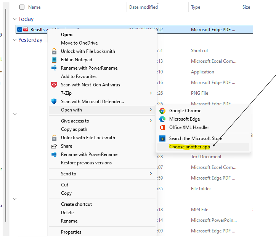Sort by the Date modified column header
The image size is (276, 237).
(143, 7)
